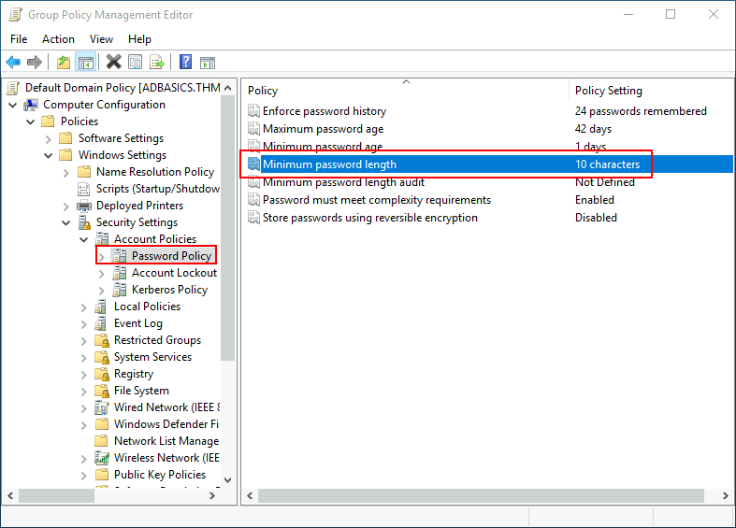
Task: Click the Up One Level folder icon
Action: point(63,63)
